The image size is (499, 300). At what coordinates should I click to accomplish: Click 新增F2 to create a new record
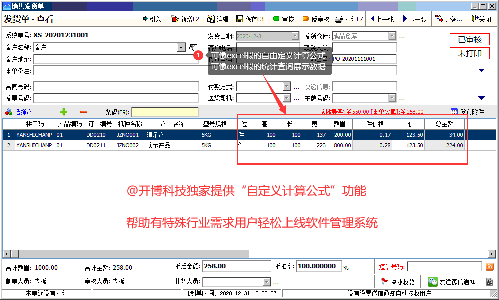185,19
